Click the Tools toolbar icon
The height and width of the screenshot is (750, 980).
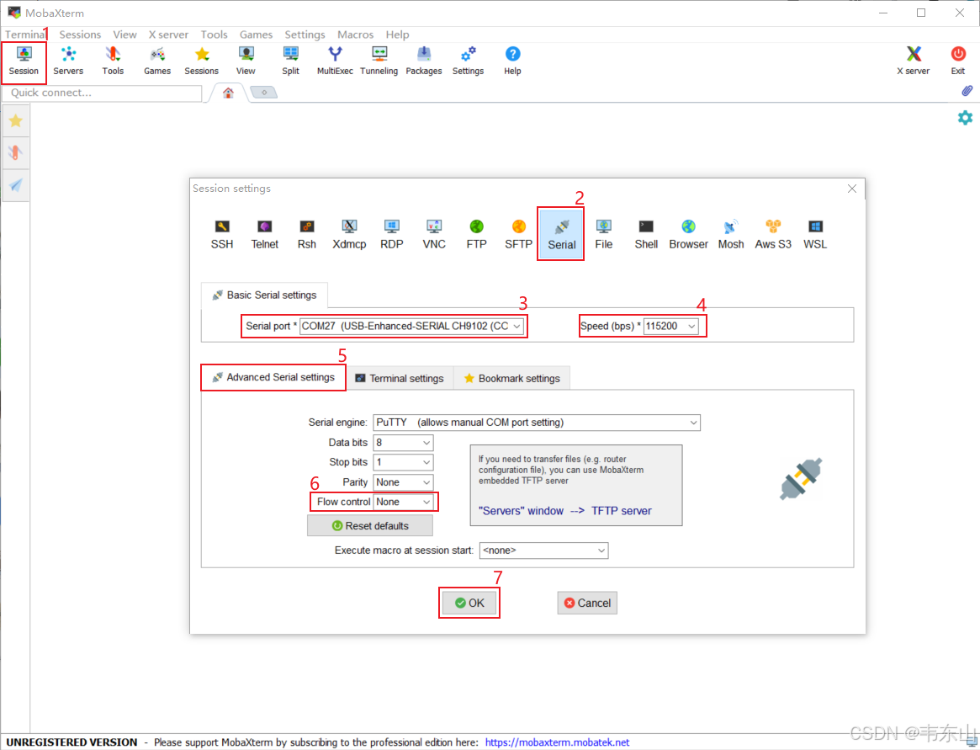[113, 61]
